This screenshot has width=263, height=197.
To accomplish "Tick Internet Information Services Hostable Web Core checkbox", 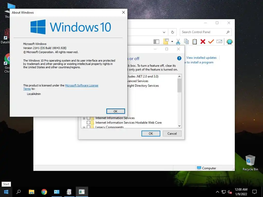I will (x=88, y=123).
